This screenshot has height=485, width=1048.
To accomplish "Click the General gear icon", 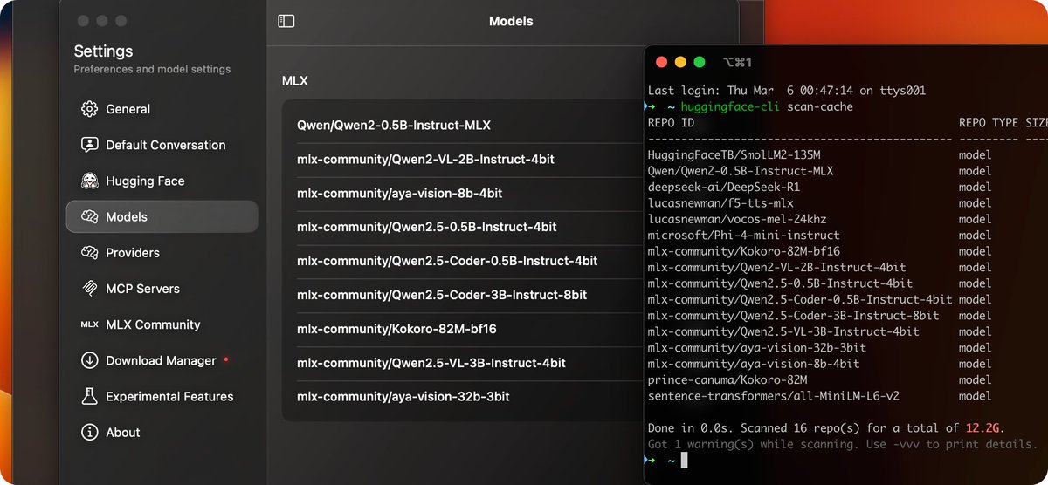I will click(89, 109).
